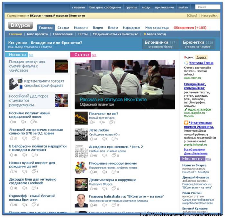Switch to the Новости tab
225x218 pixels.
[81, 28]
